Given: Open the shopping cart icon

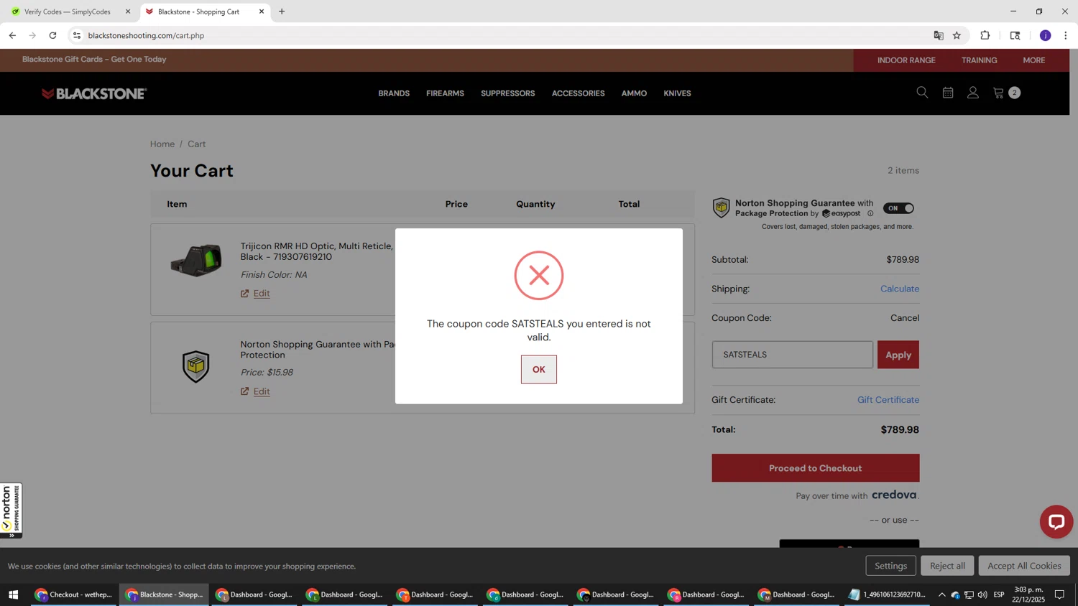Looking at the screenshot, I should 998,93.
